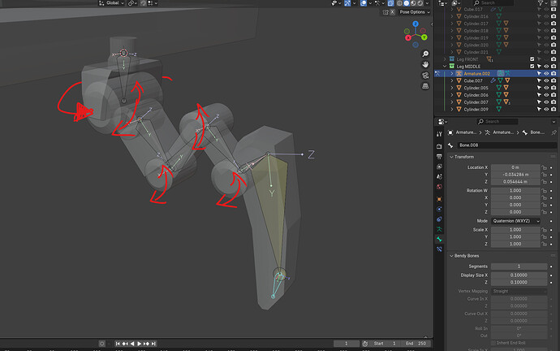
Task: Open the Pose Options dropdown
Action: point(412,12)
